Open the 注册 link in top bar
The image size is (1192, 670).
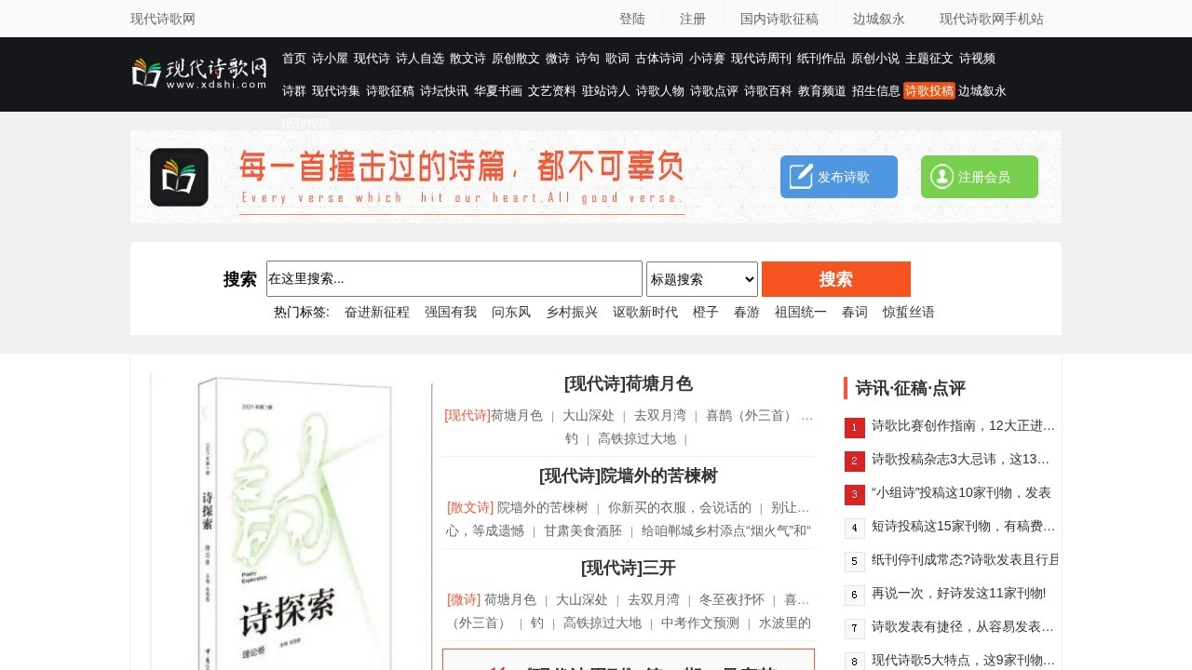(693, 19)
